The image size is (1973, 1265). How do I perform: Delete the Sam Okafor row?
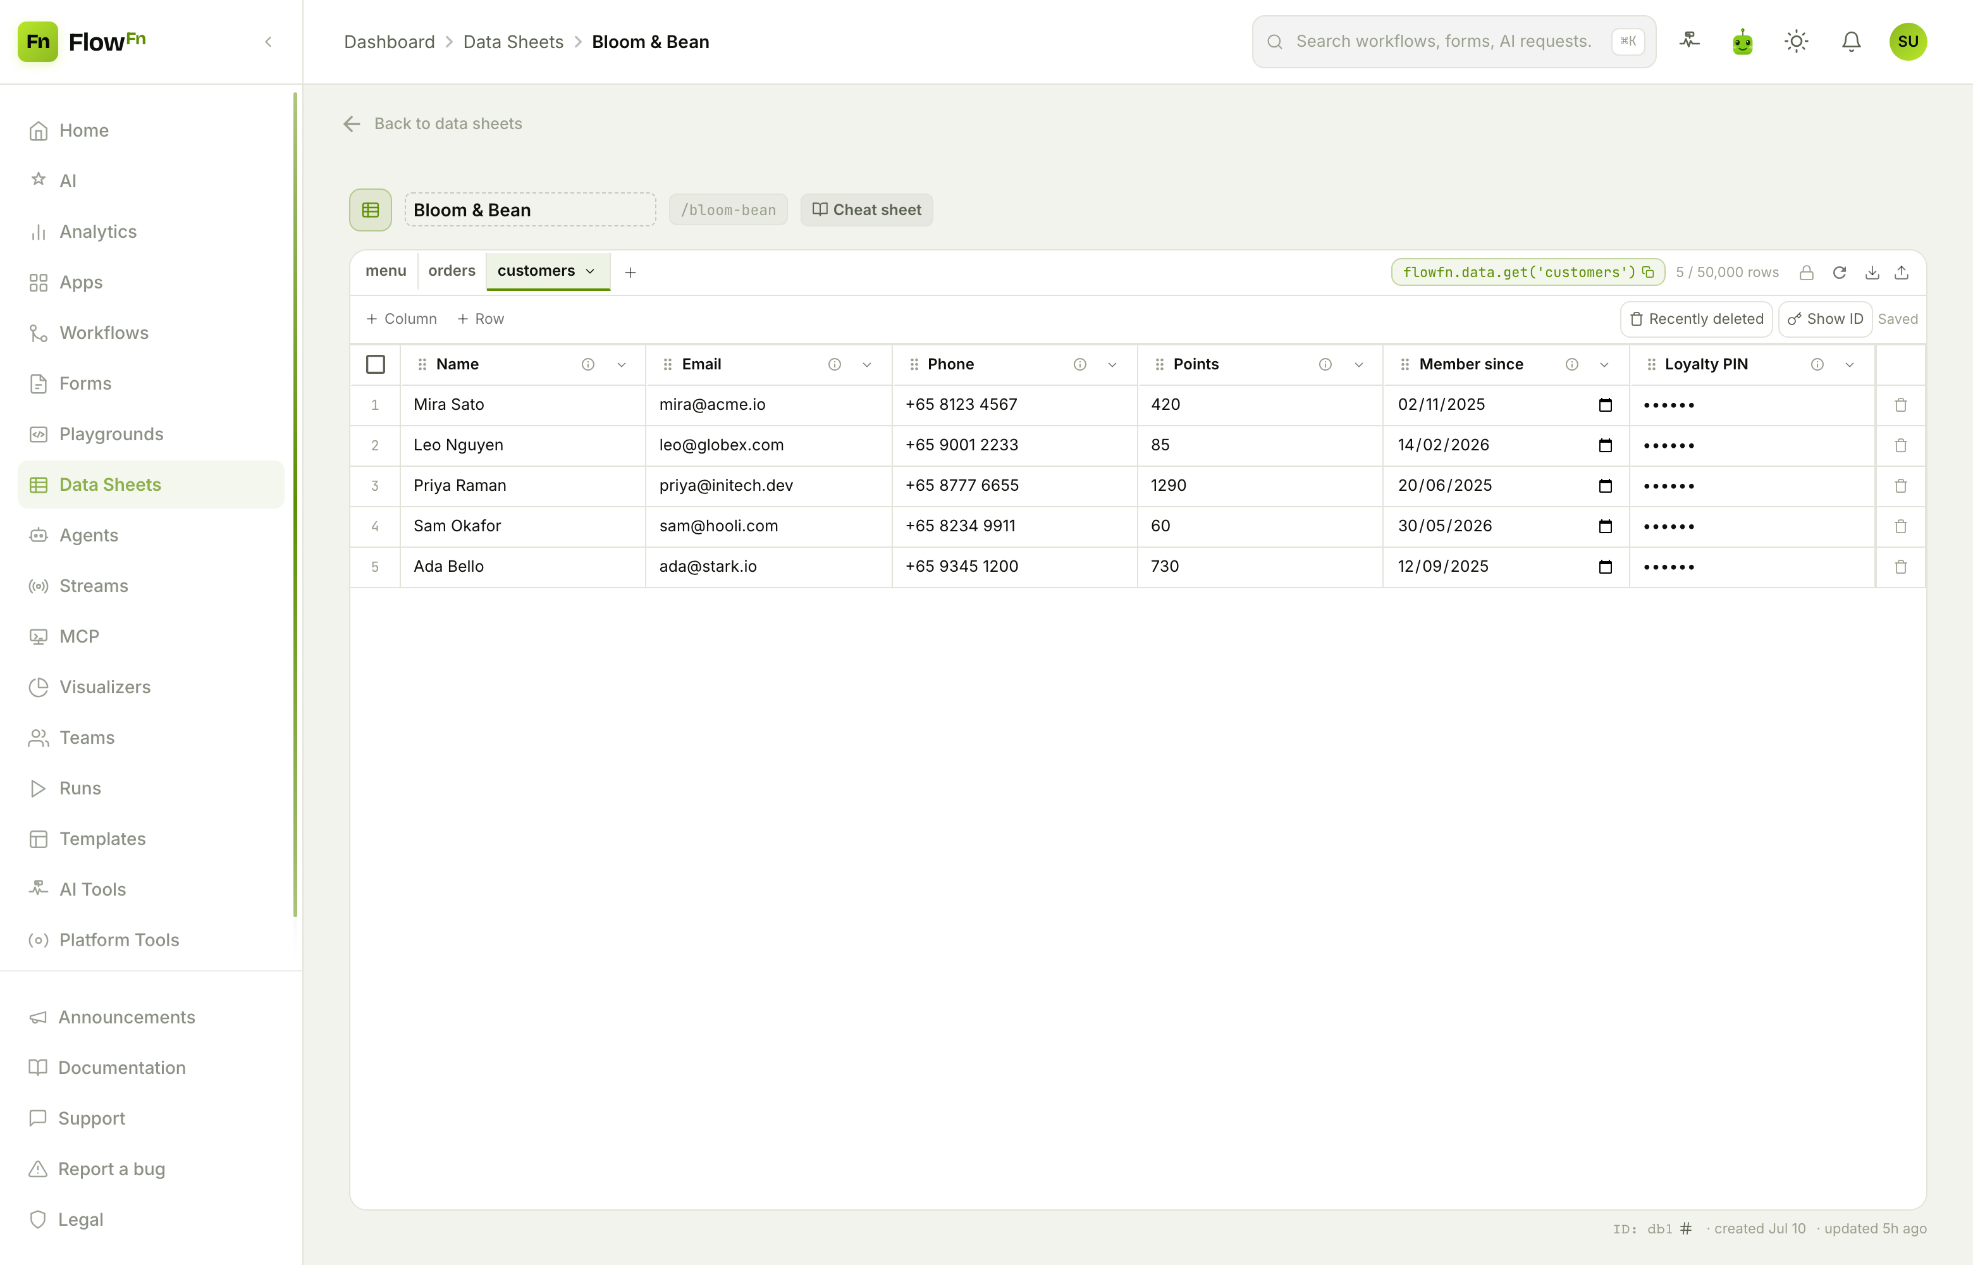click(x=1901, y=526)
